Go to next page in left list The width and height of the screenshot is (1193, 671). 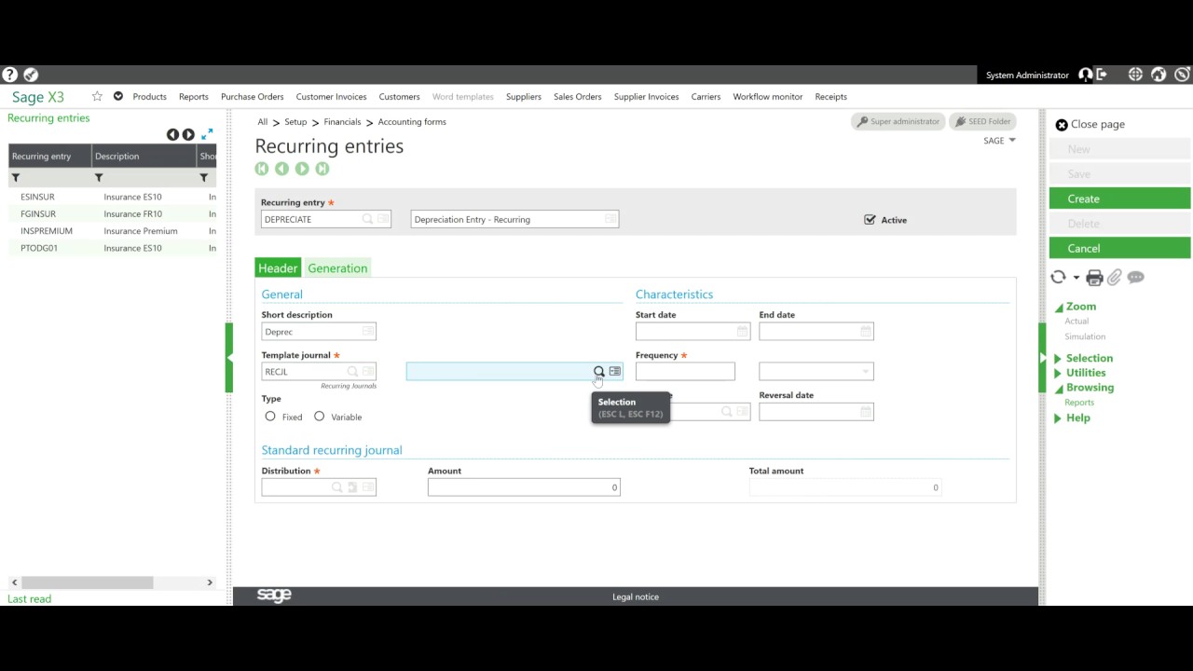pos(188,135)
